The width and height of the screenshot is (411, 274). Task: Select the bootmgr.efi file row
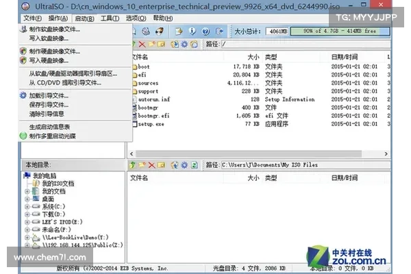(261, 116)
